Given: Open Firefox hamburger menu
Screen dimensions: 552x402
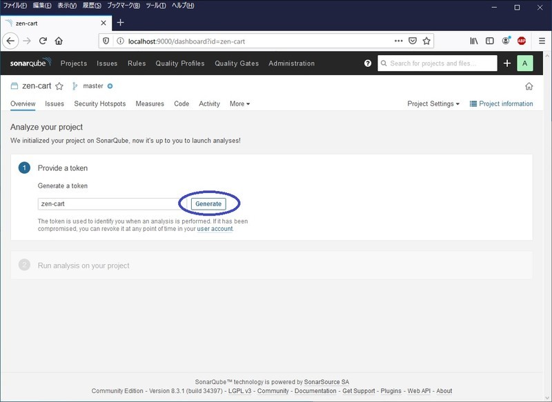Looking at the screenshot, I should point(542,41).
